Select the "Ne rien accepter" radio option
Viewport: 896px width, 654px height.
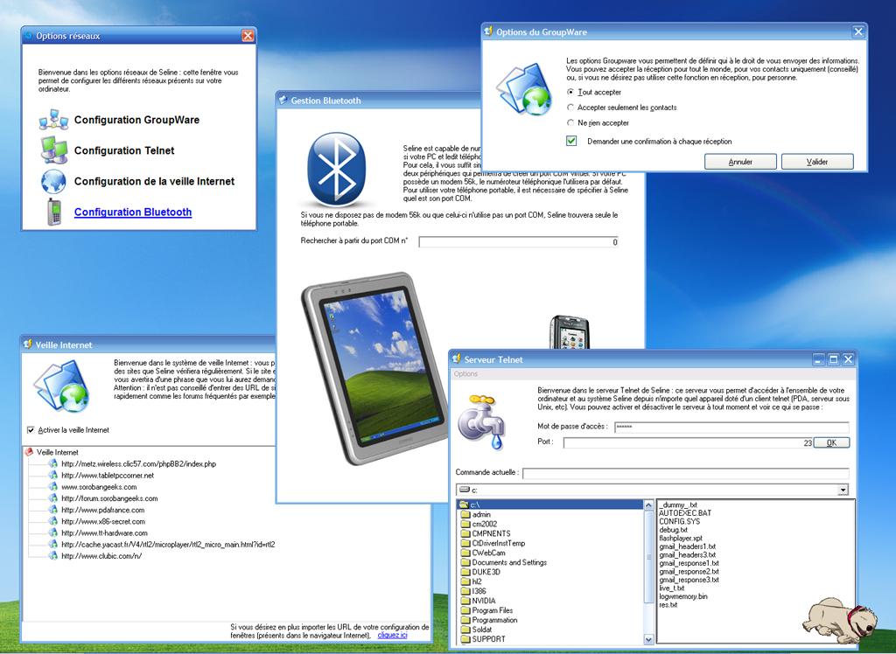coord(570,122)
